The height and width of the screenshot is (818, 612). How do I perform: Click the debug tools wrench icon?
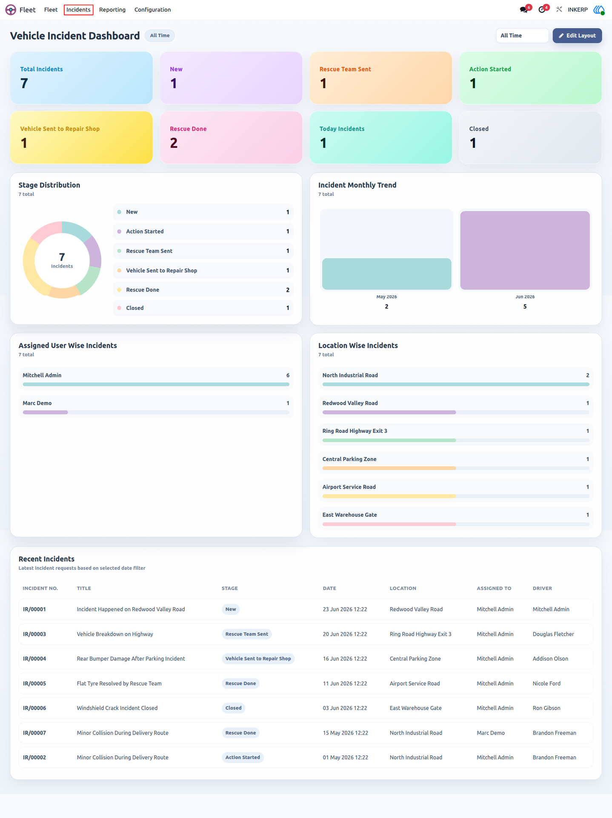coord(559,9)
